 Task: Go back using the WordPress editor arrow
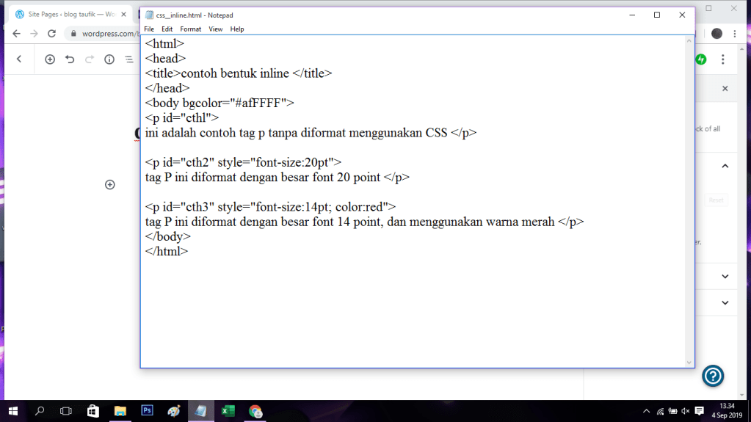[19, 59]
